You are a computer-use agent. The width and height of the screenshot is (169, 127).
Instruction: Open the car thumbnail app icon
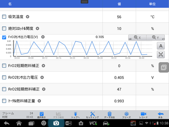pos(133,123)
